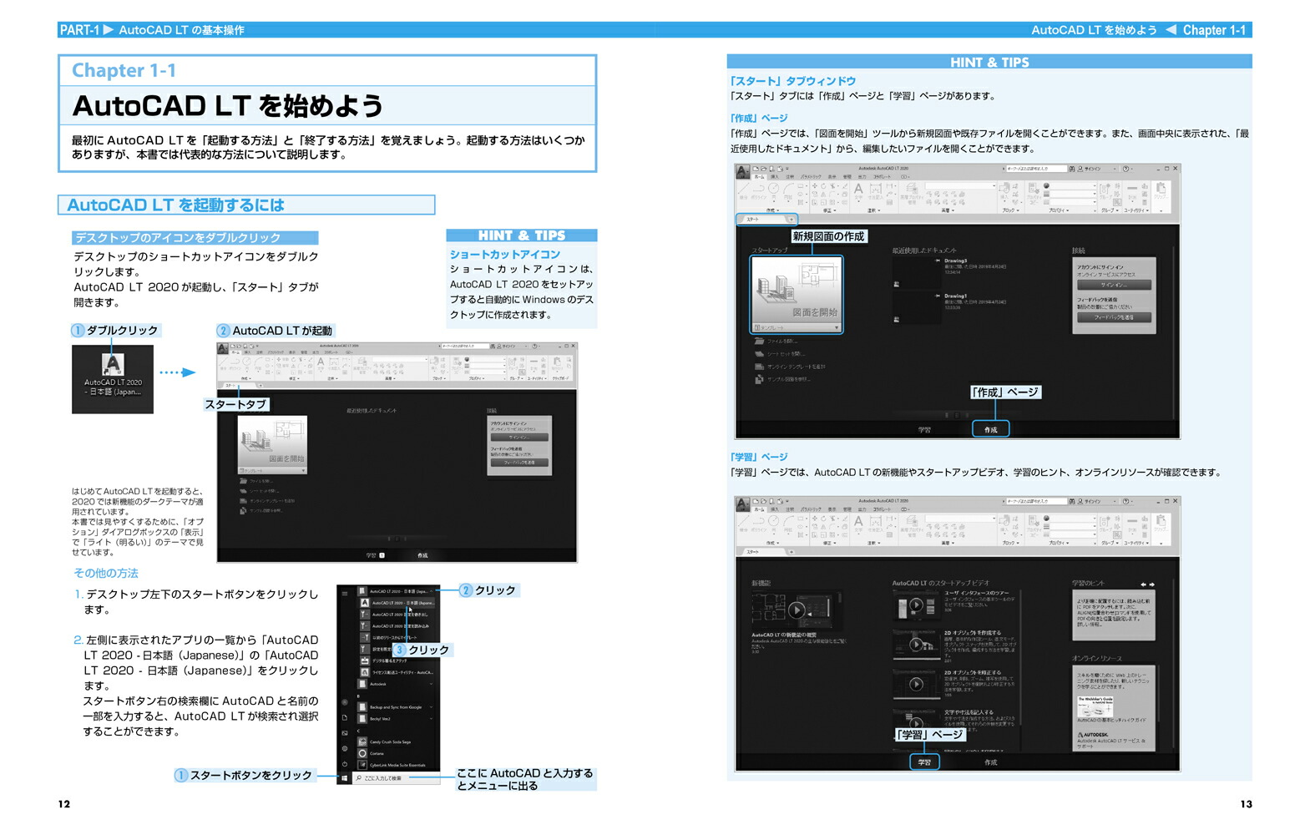1310x835 pixels.
Task: Play the '2D オブジェクトを修正する' video
Action: point(916,685)
